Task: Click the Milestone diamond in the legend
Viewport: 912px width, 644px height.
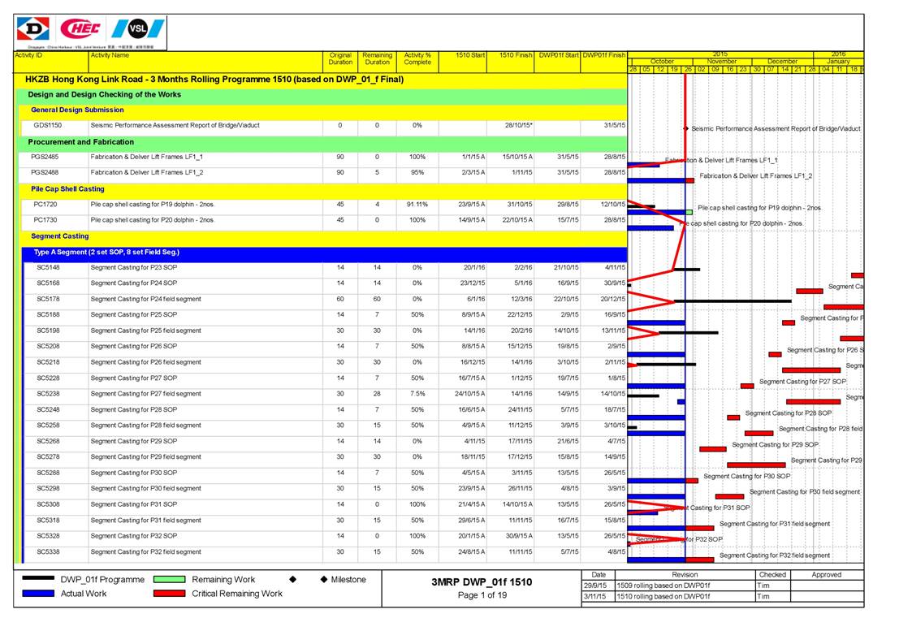Action: pos(324,579)
